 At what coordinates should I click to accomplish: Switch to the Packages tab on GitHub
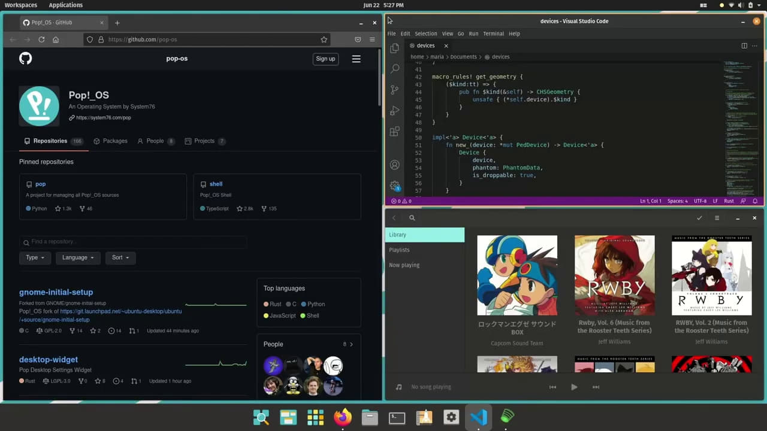pyautogui.click(x=110, y=141)
